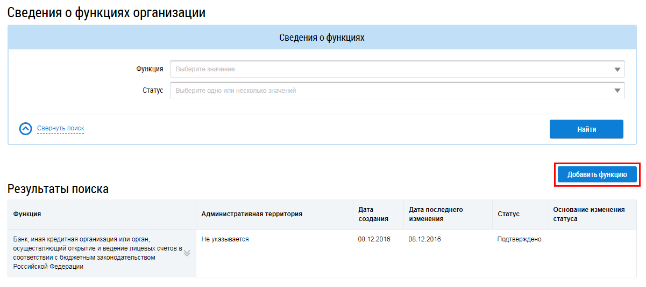
Task: Click the 'Сведения о функциях' panel header
Action: tap(322, 38)
